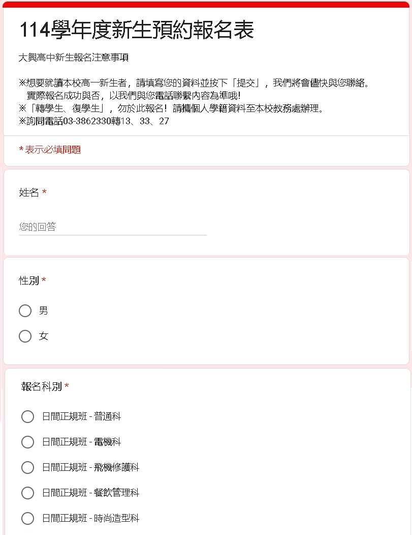Select the 男 gender radio button
This screenshot has width=412, height=535.
(25, 311)
